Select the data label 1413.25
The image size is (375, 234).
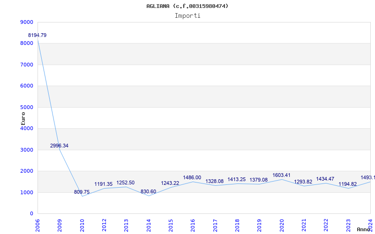point(237,179)
